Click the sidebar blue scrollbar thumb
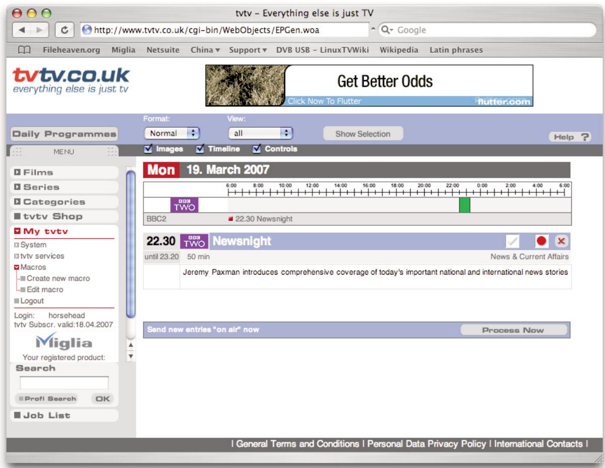Screen dimensions: 605x468 (x=131, y=244)
